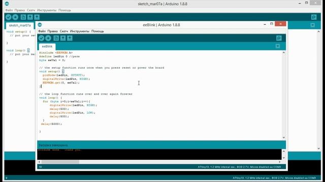
Task: Expand tab options dropdown in eeBlink window
Action: click(x=278, y=46)
